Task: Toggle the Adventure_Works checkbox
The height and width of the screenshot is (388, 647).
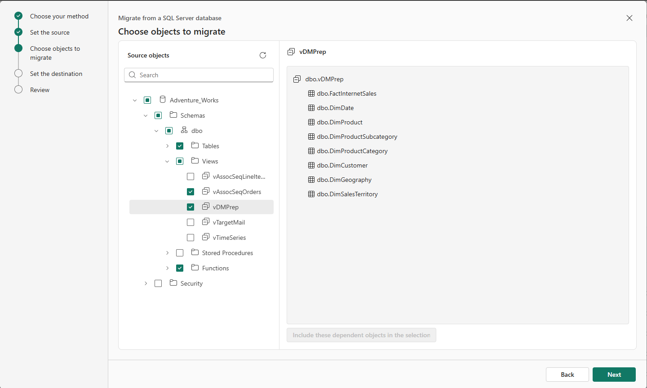Action: click(147, 100)
